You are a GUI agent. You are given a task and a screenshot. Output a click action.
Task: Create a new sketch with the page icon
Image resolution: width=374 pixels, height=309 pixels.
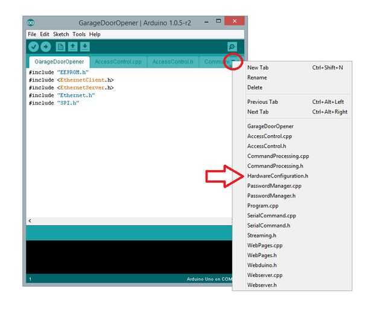[60, 46]
